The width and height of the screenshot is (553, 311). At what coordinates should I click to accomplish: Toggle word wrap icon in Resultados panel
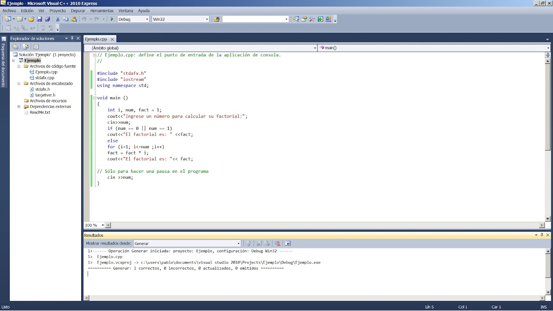(x=288, y=243)
